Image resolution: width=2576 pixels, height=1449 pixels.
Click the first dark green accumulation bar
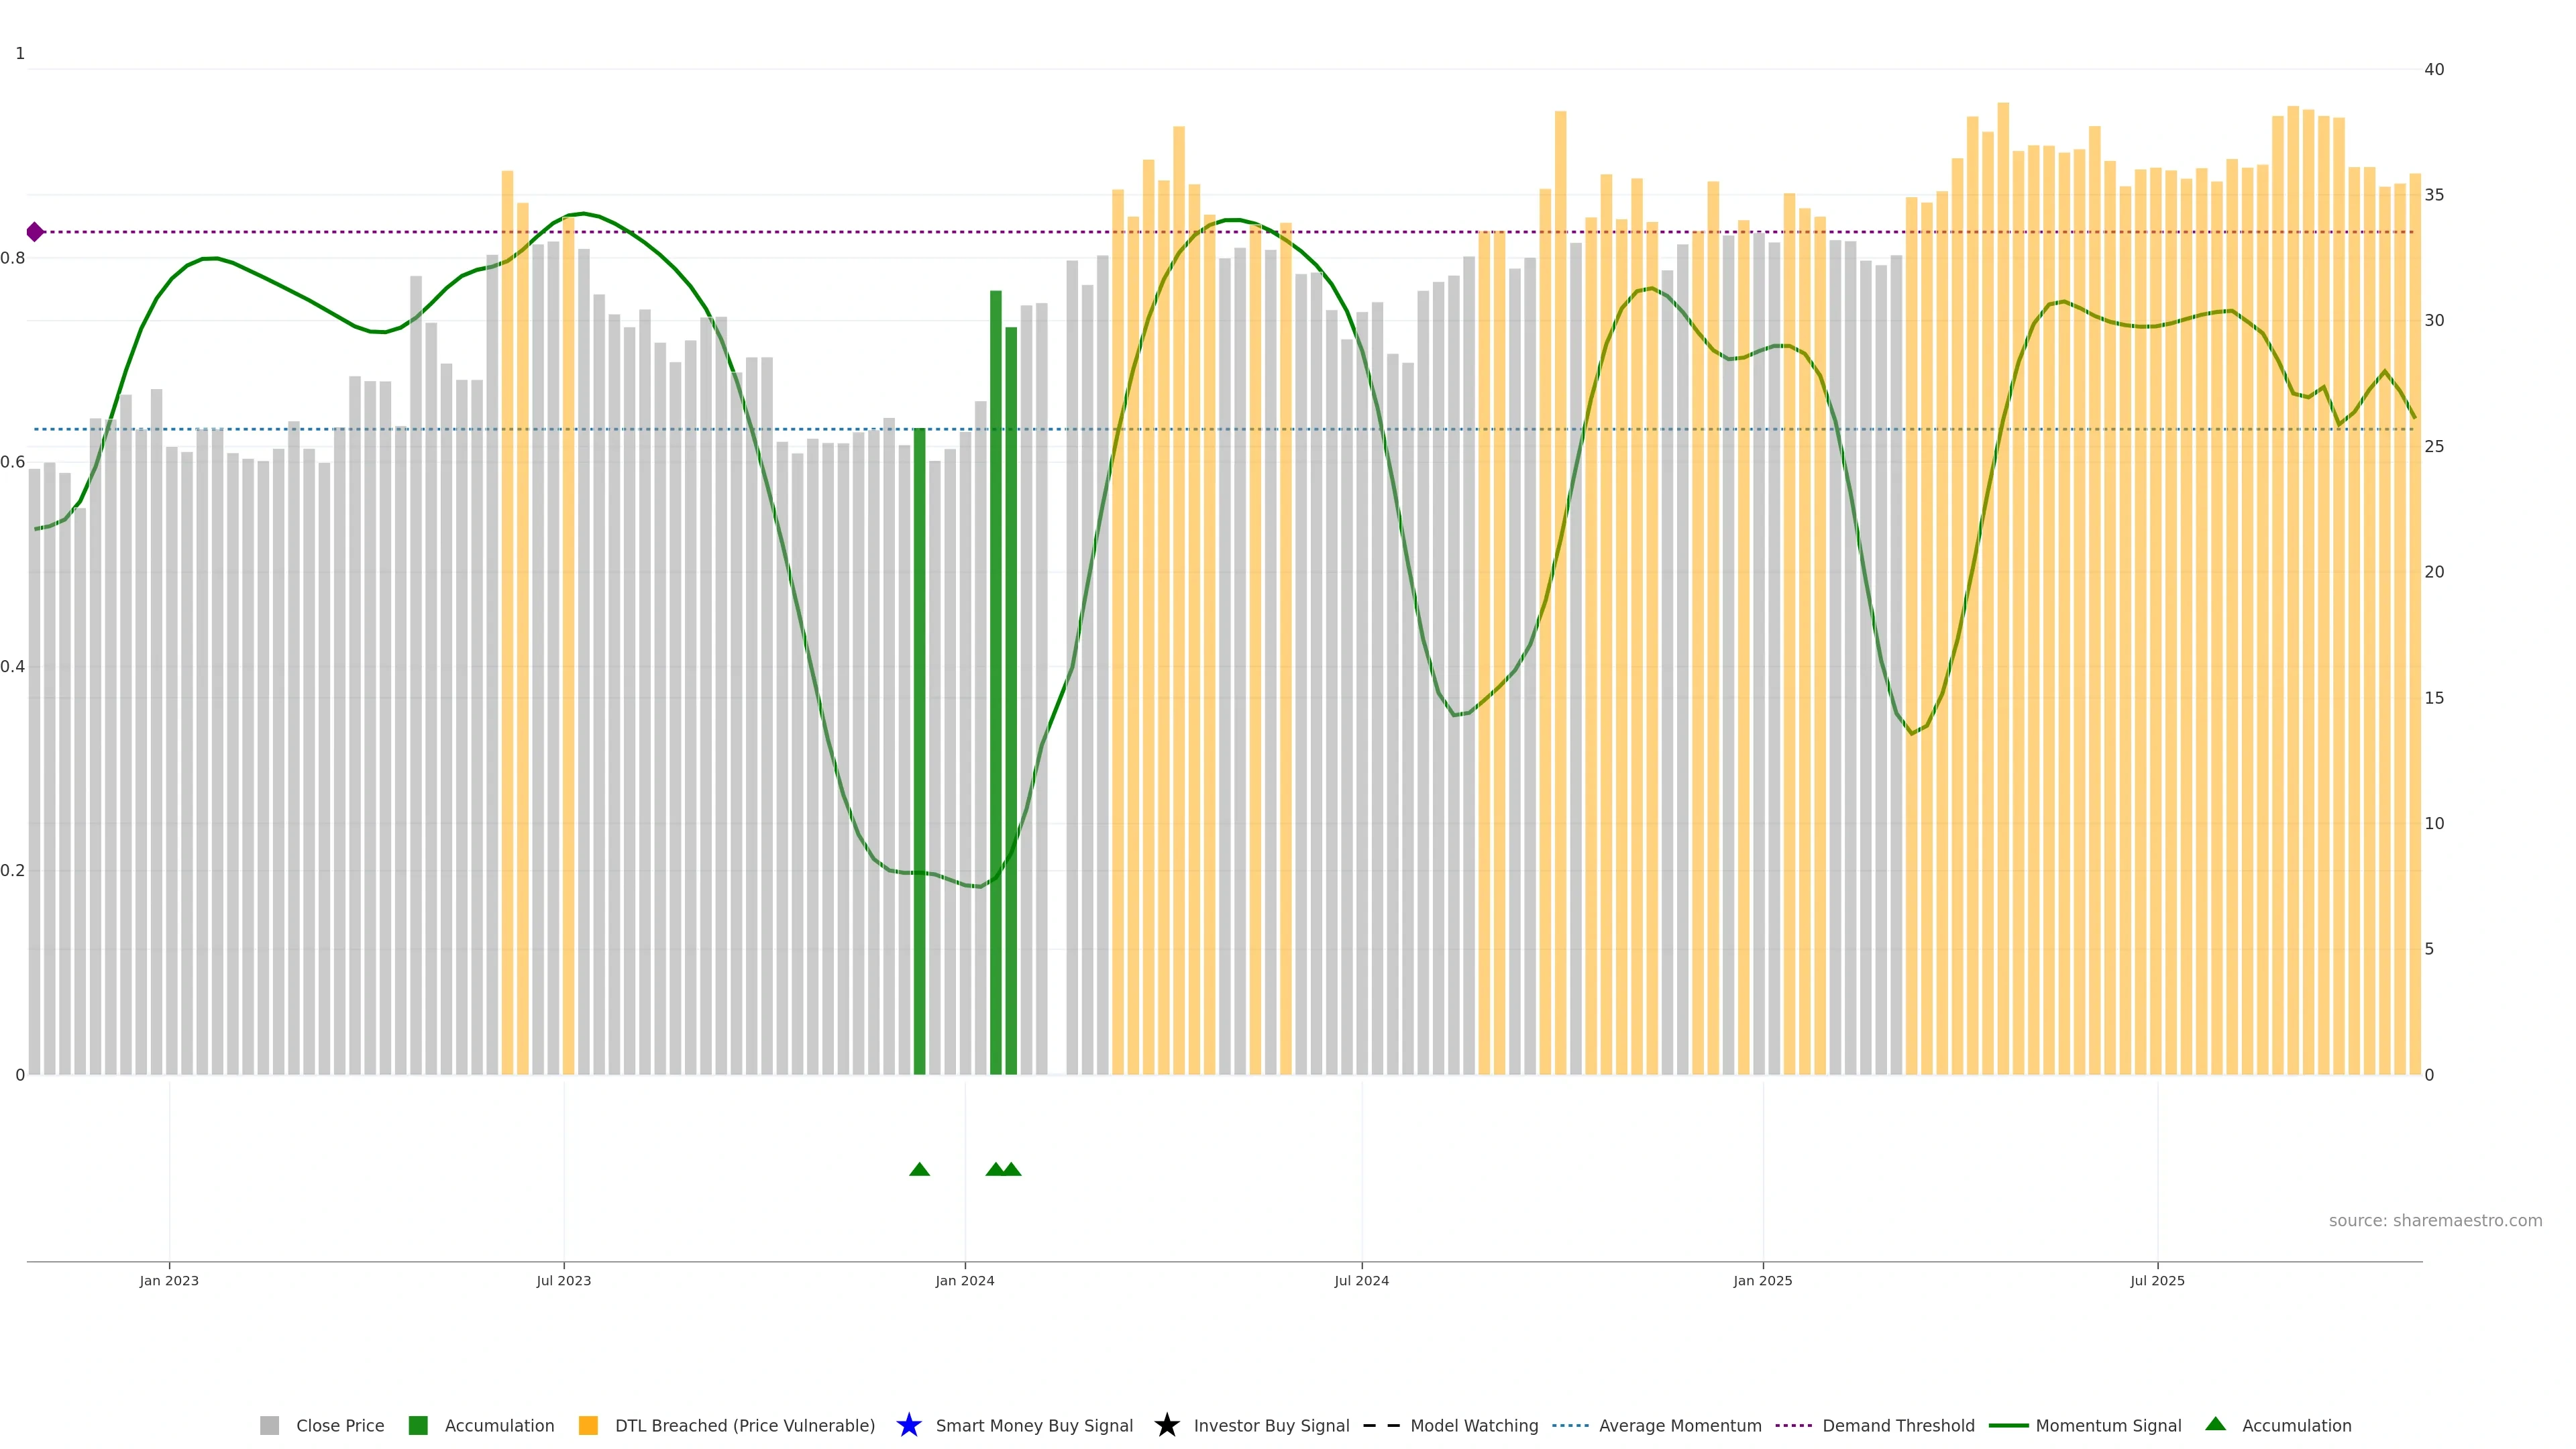pyautogui.click(x=919, y=750)
